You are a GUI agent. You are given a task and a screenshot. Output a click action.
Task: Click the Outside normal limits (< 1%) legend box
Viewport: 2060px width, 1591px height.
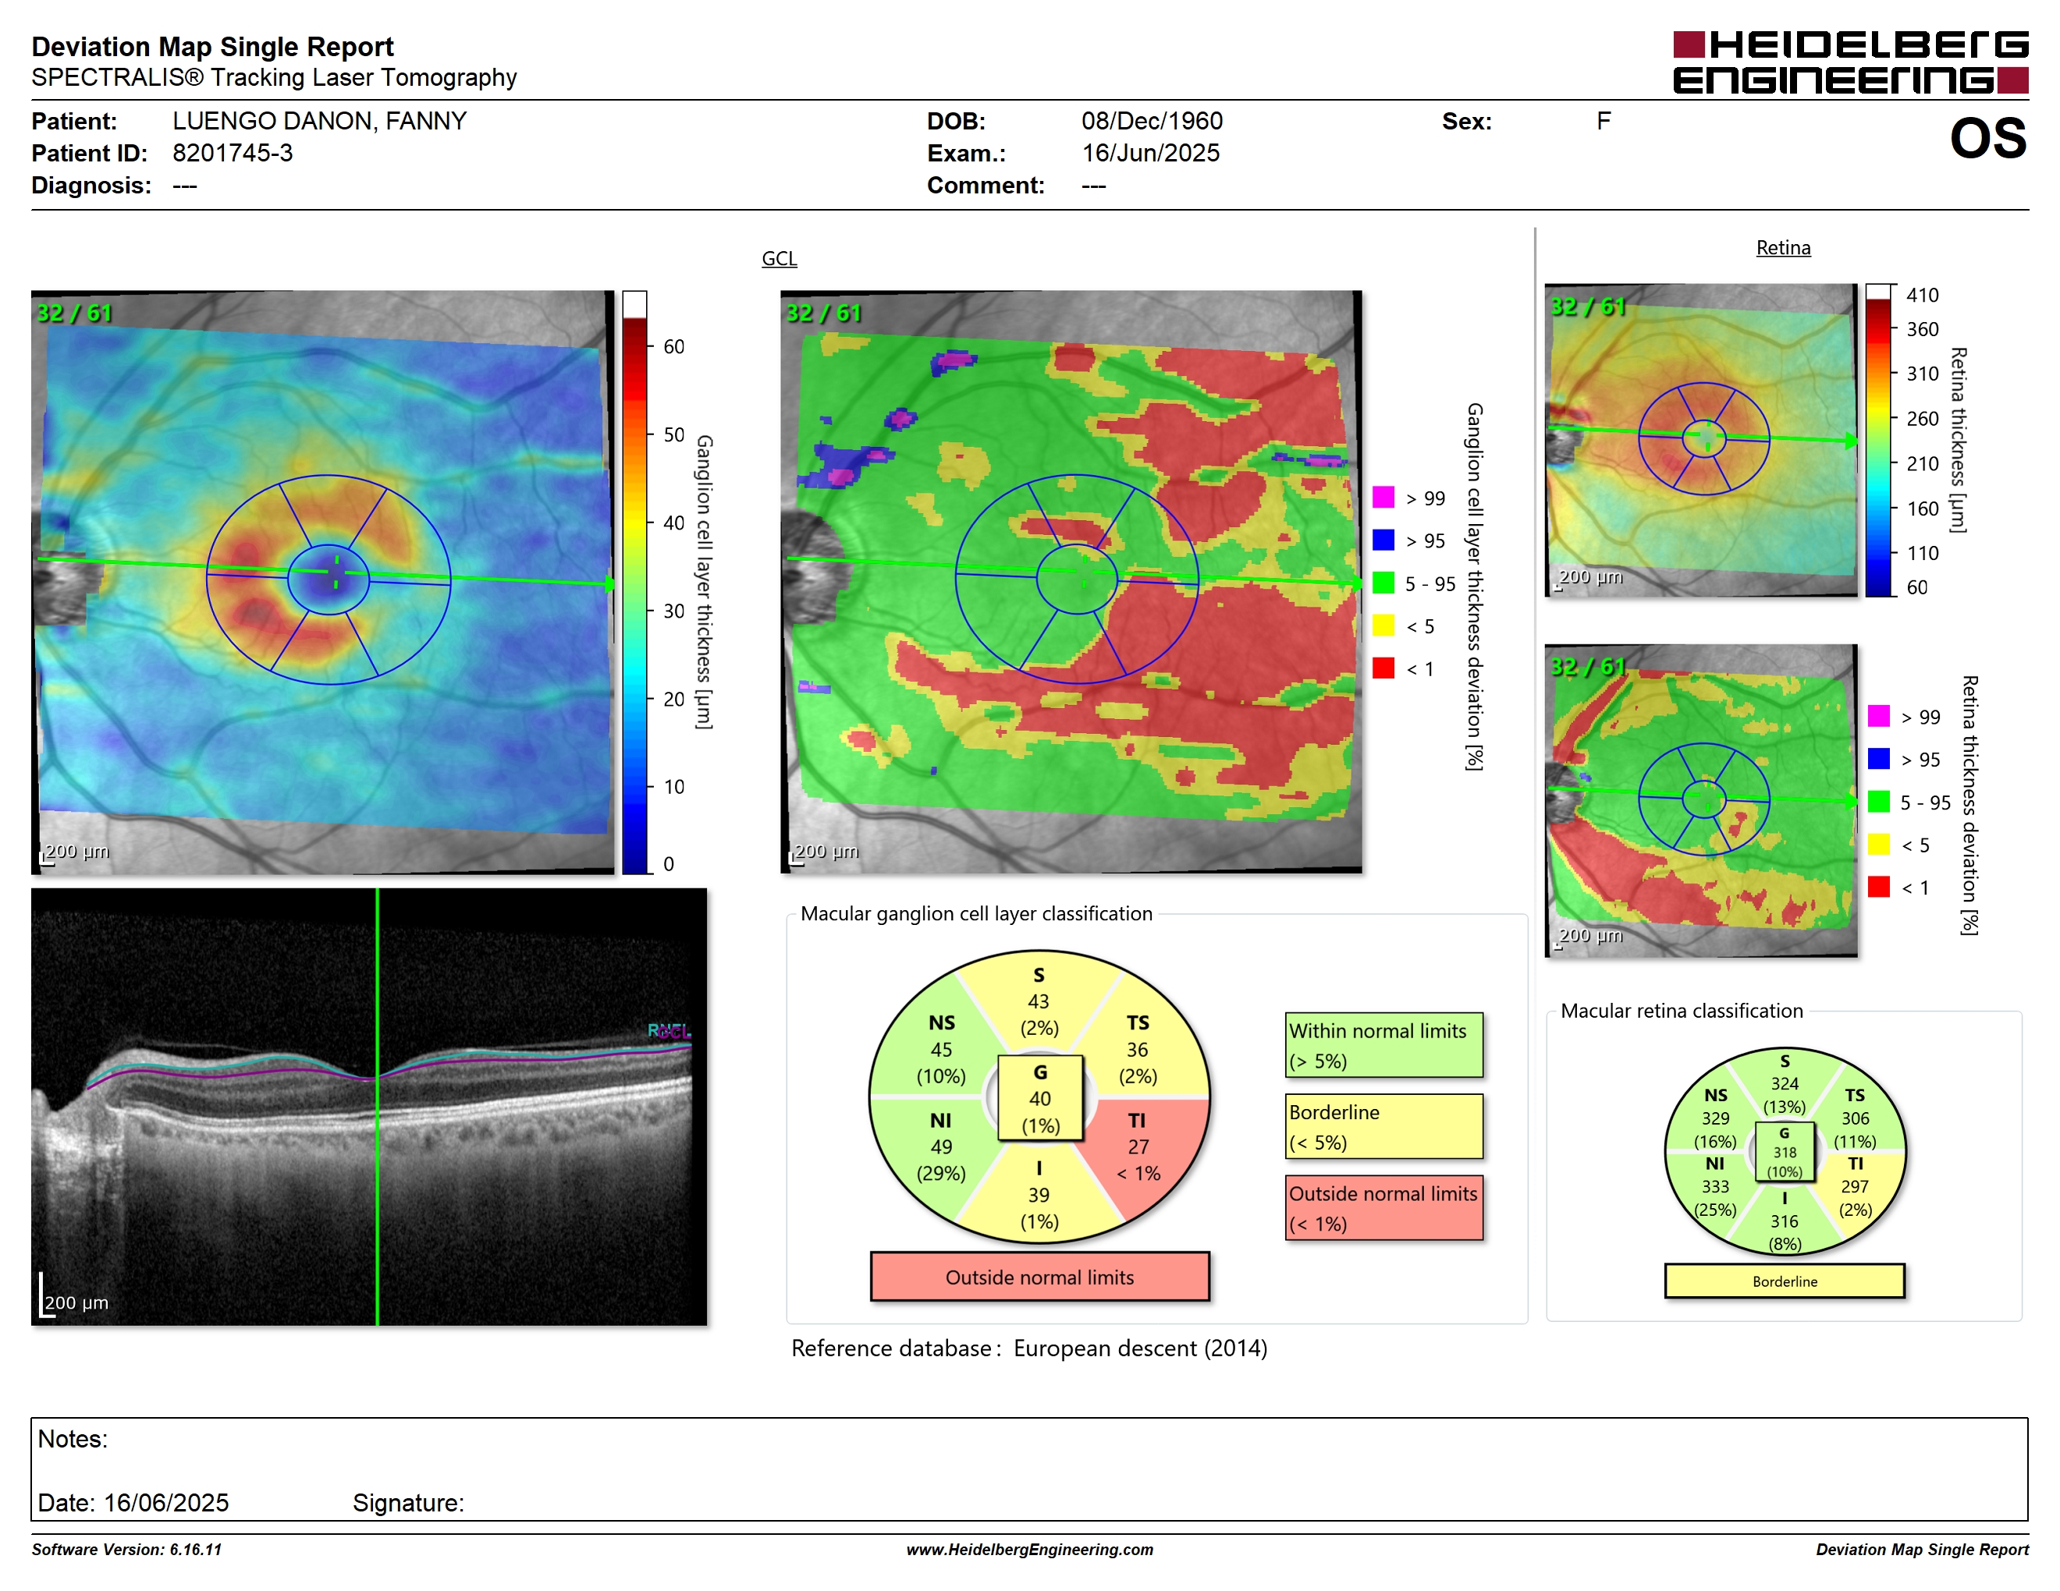pos(1383,1207)
